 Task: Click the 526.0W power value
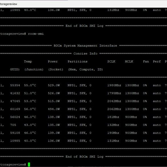coord(54,93)
